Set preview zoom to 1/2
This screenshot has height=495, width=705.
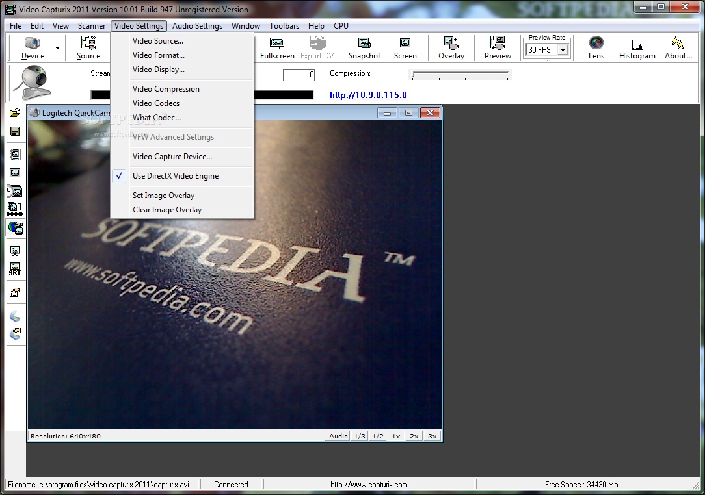click(378, 436)
